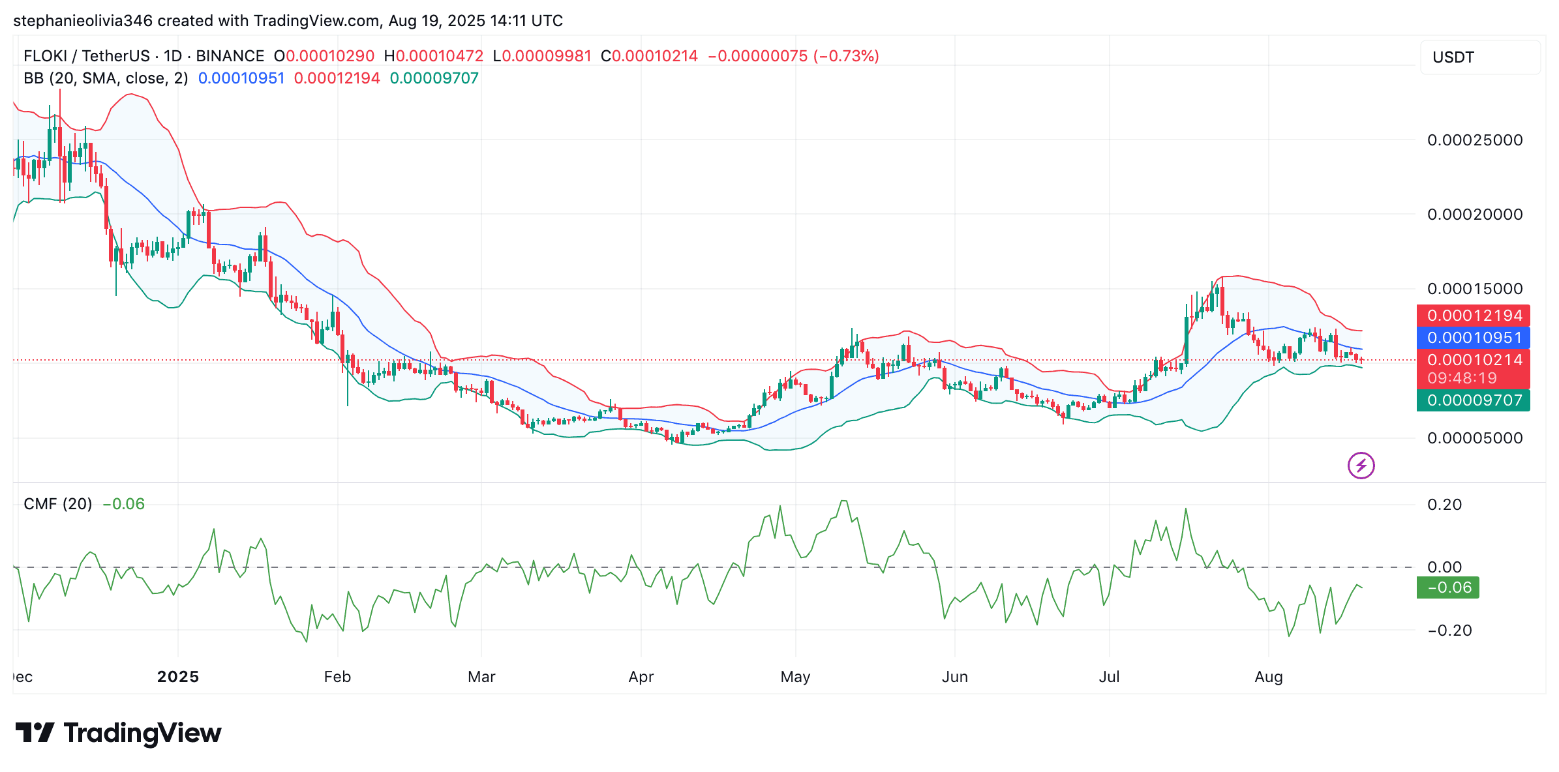Click the 0.00005000 price scale tick
This screenshot has width=1559, height=772.
(x=1474, y=438)
